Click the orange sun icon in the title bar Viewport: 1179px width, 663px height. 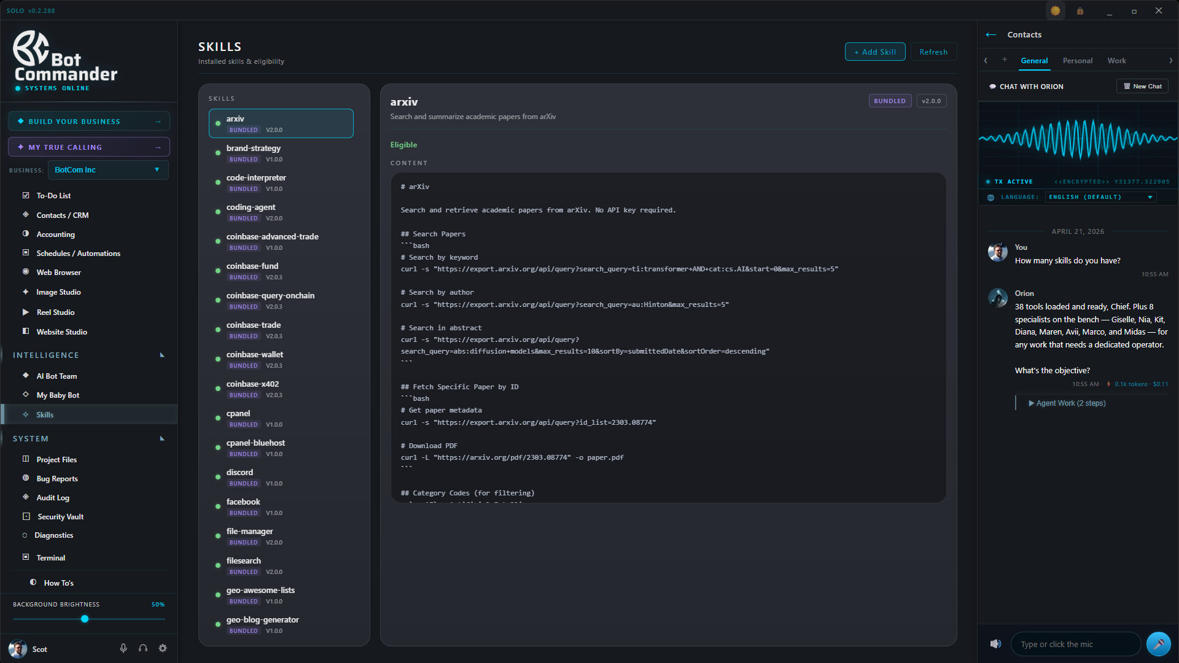pos(1056,10)
